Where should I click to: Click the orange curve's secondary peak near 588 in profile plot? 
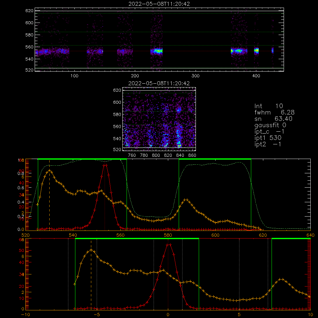point(186,200)
